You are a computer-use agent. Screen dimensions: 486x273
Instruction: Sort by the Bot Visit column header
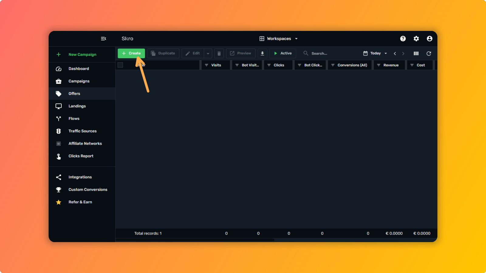[x=247, y=65]
